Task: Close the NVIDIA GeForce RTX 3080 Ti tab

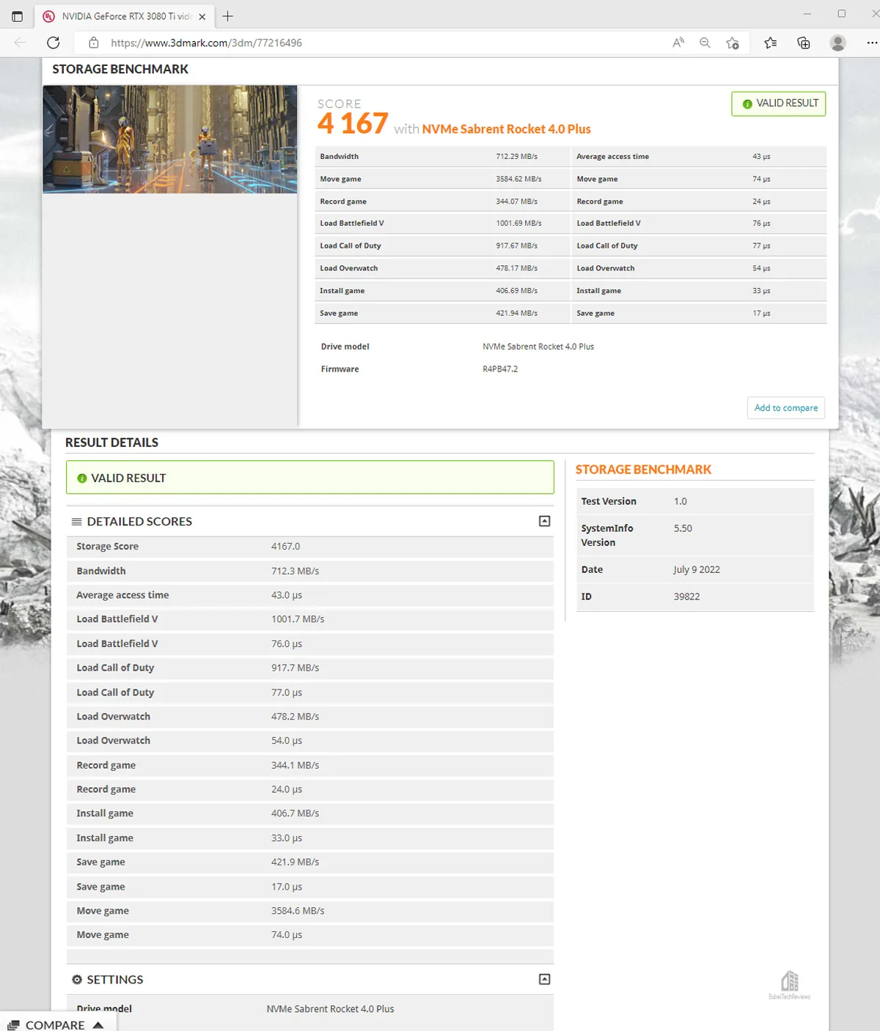Action: [x=202, y=16]
